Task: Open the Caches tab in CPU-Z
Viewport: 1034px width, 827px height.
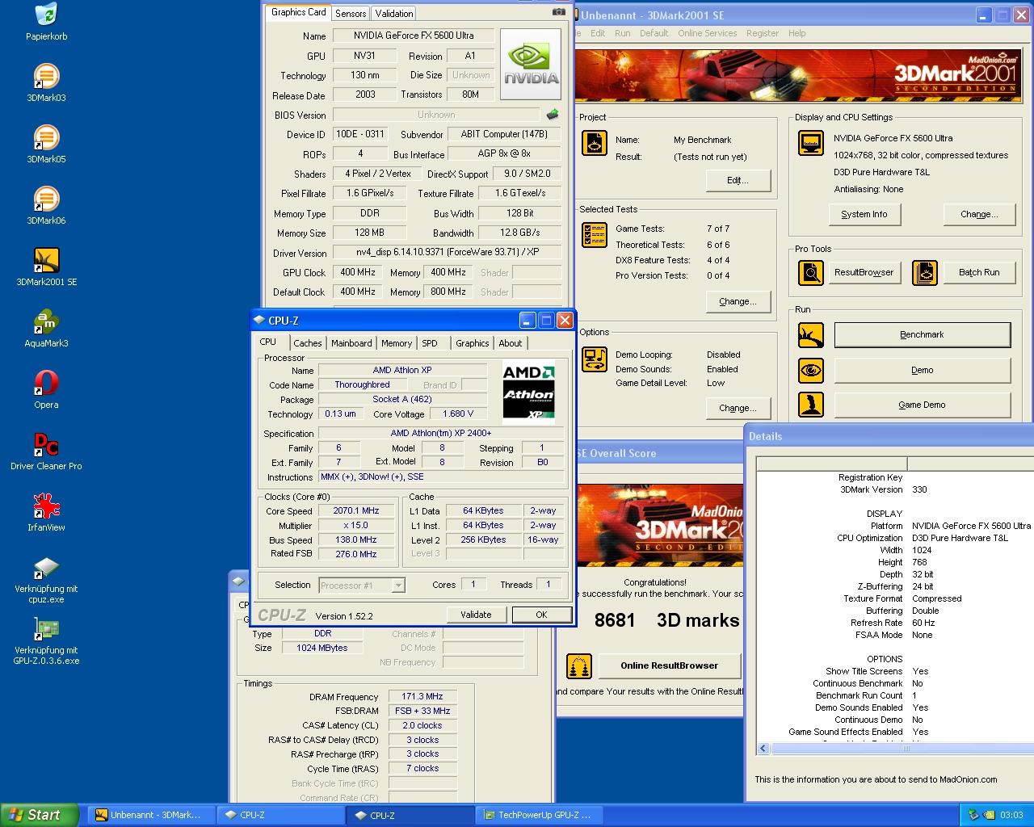Action: coord(307,343)
